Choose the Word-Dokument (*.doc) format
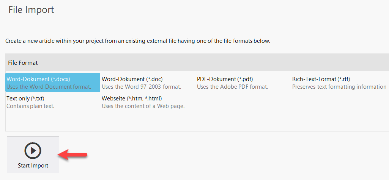Screen dimensions: 389x180 point(132,79)
